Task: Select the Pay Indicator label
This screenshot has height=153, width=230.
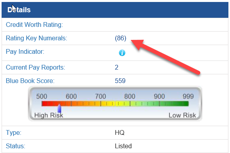Action: [x=25, y=51]
